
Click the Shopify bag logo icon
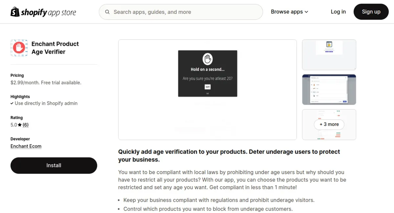15,12
